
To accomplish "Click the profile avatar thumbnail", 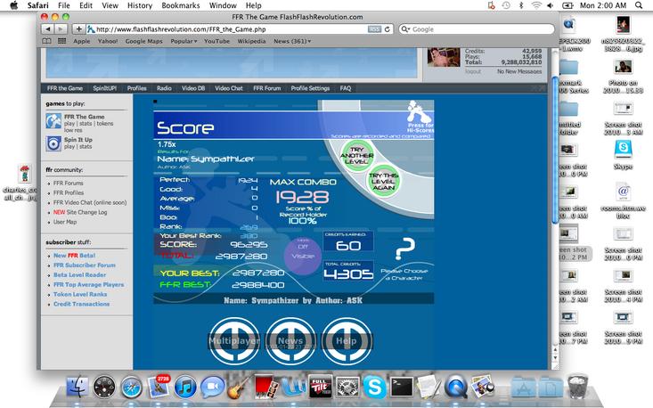I will pos(444,57).
